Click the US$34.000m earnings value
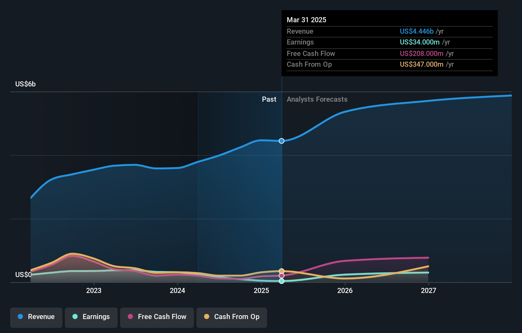 click(420, 42)
